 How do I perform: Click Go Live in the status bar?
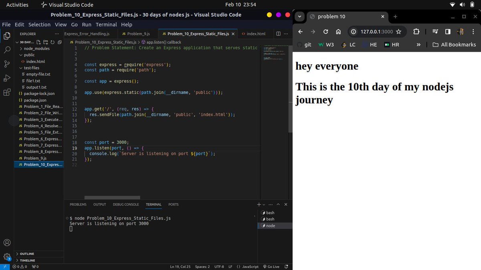271,266
